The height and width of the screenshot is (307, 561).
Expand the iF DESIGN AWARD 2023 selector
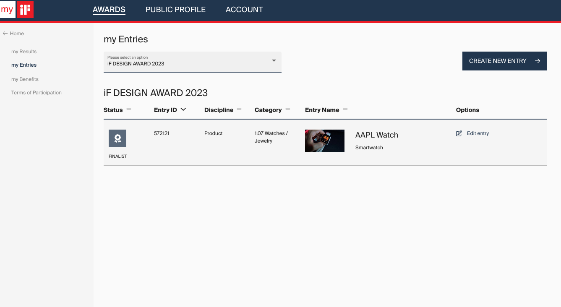(x=274, y=61)
